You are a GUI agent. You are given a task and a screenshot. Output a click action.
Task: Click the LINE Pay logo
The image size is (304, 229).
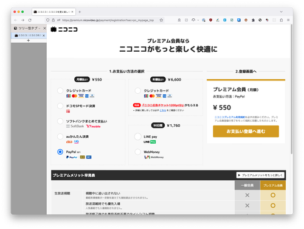(x=150, y=142)
